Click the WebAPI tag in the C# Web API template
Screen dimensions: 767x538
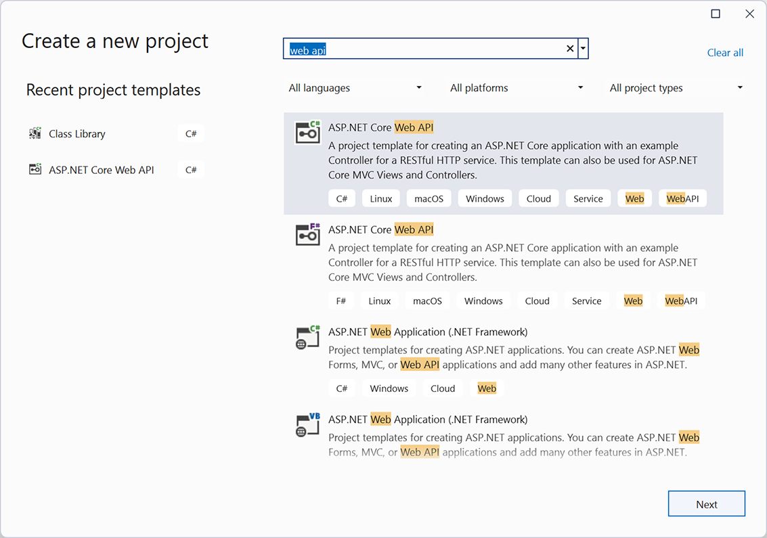coord(682,198)
